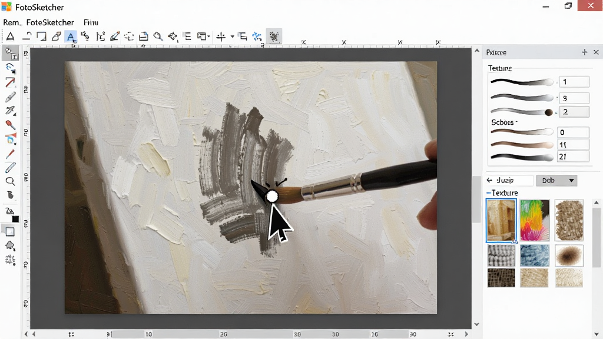This screenshot has width=603, height=339.
Task: Close the side panel with the X button
Action: click(596, 52)
